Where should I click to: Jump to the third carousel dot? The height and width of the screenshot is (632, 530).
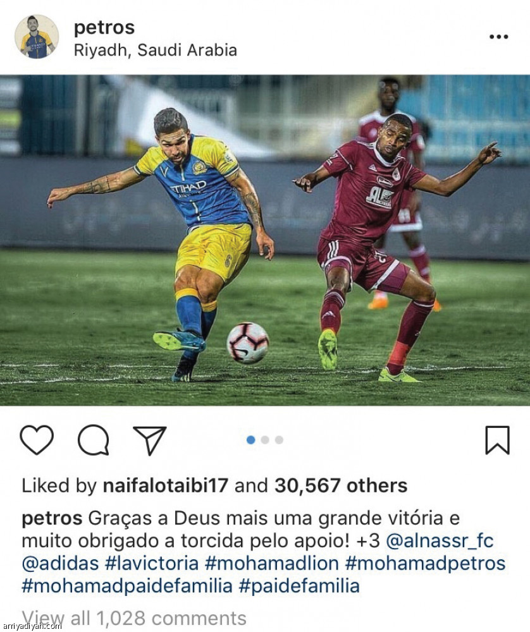279,440
